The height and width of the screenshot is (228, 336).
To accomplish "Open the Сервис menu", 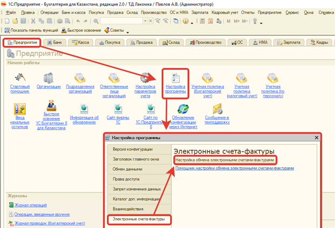I will [x=292, y=12].
